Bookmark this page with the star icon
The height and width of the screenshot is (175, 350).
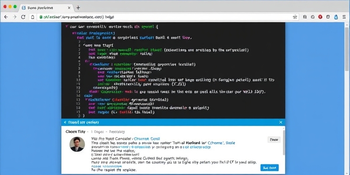click(295, 17)
